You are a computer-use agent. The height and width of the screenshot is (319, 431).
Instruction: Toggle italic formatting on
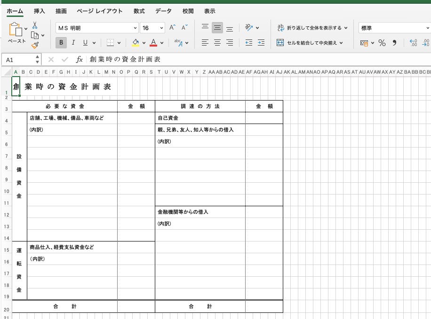pyautogui.click(x=73, y=43)
